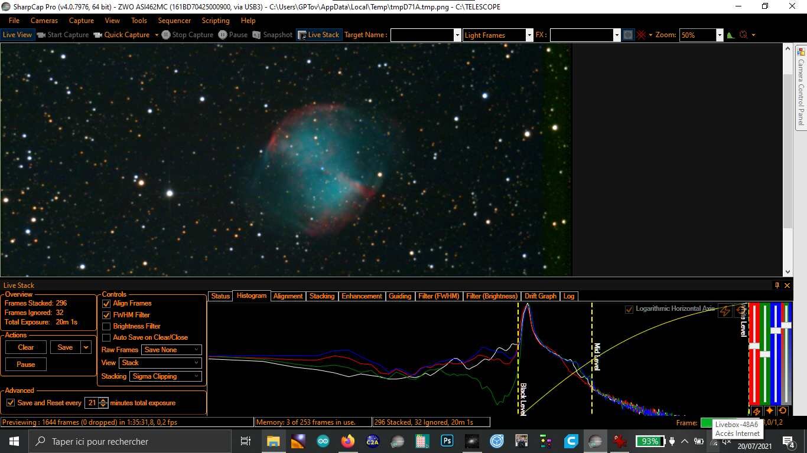Open the Stacking Sigma Clipping dropdown
The width and height of the screenshot is (807, 453).
pos(165,376)
